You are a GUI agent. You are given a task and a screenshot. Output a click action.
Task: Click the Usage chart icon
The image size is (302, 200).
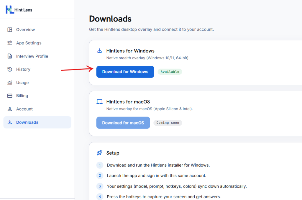click(x=10, y=83)
